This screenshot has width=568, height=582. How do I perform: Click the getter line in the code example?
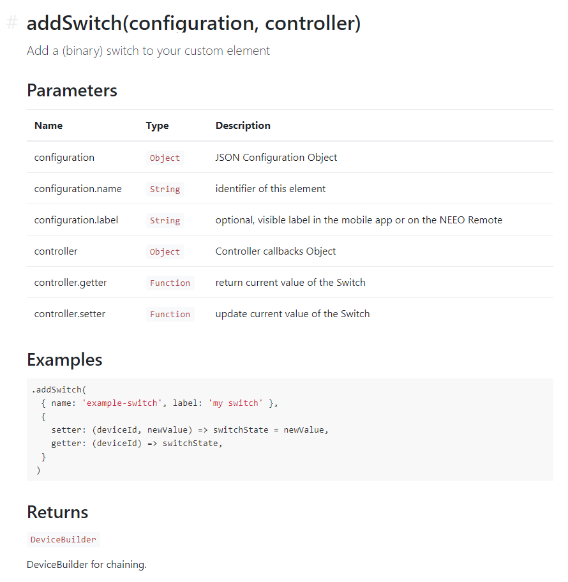(137, 443)
